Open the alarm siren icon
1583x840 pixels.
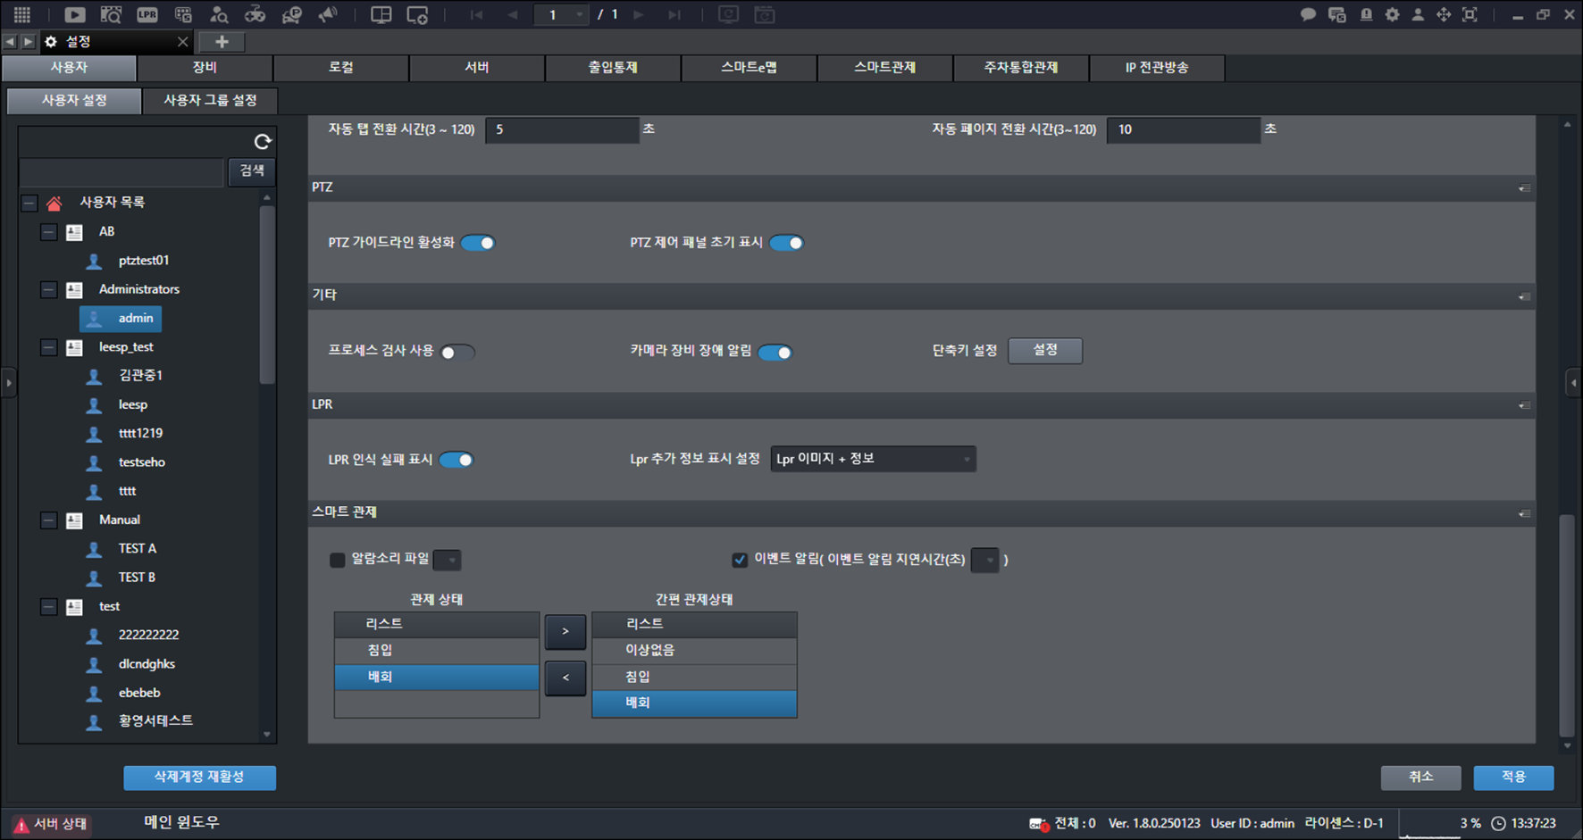pos(1366,14)
